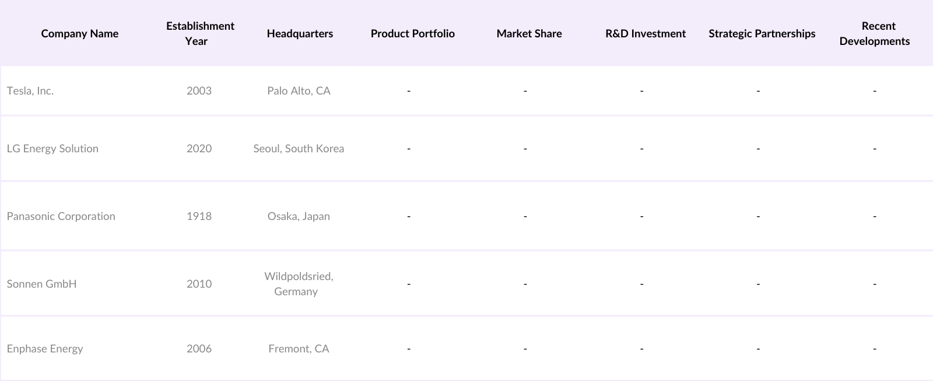The width and height of the screenshot is (933, 381).
Task: Click Sonnen GmbH's Market Share dash cell
Action: click(x=525, y=284)
